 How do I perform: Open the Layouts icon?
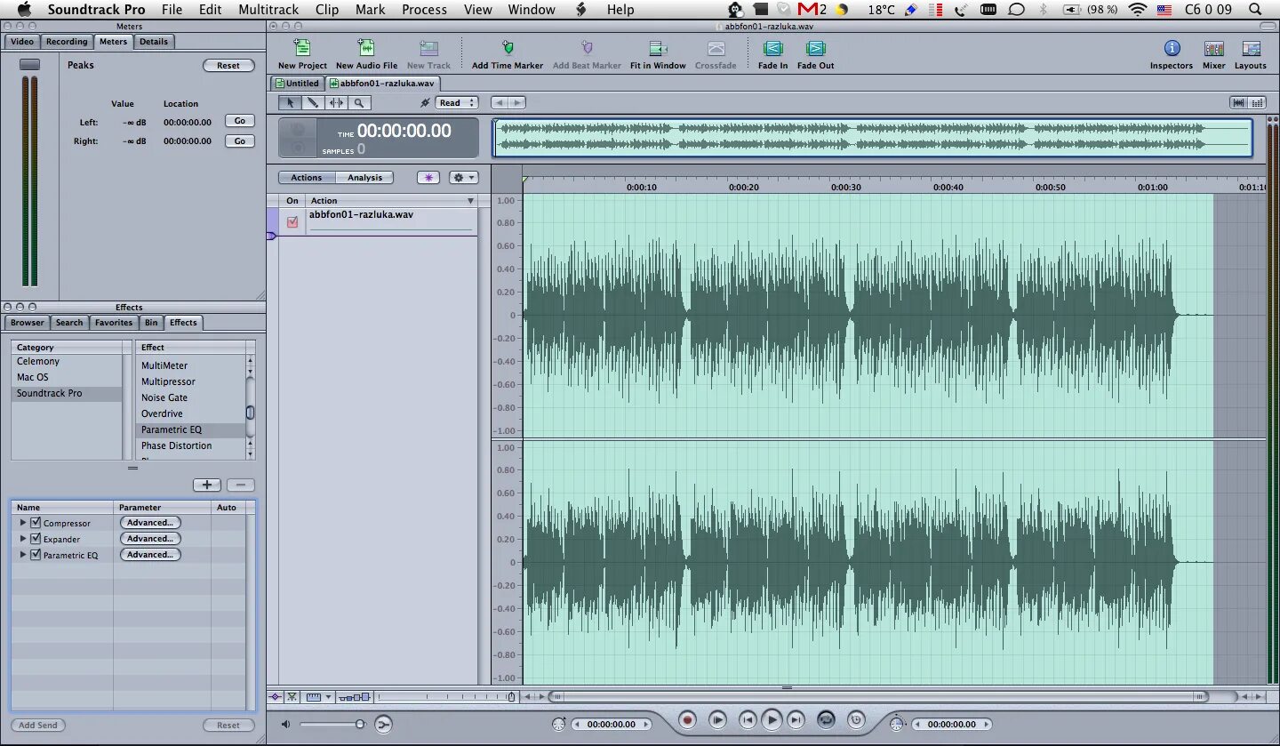pos(1251,48)
